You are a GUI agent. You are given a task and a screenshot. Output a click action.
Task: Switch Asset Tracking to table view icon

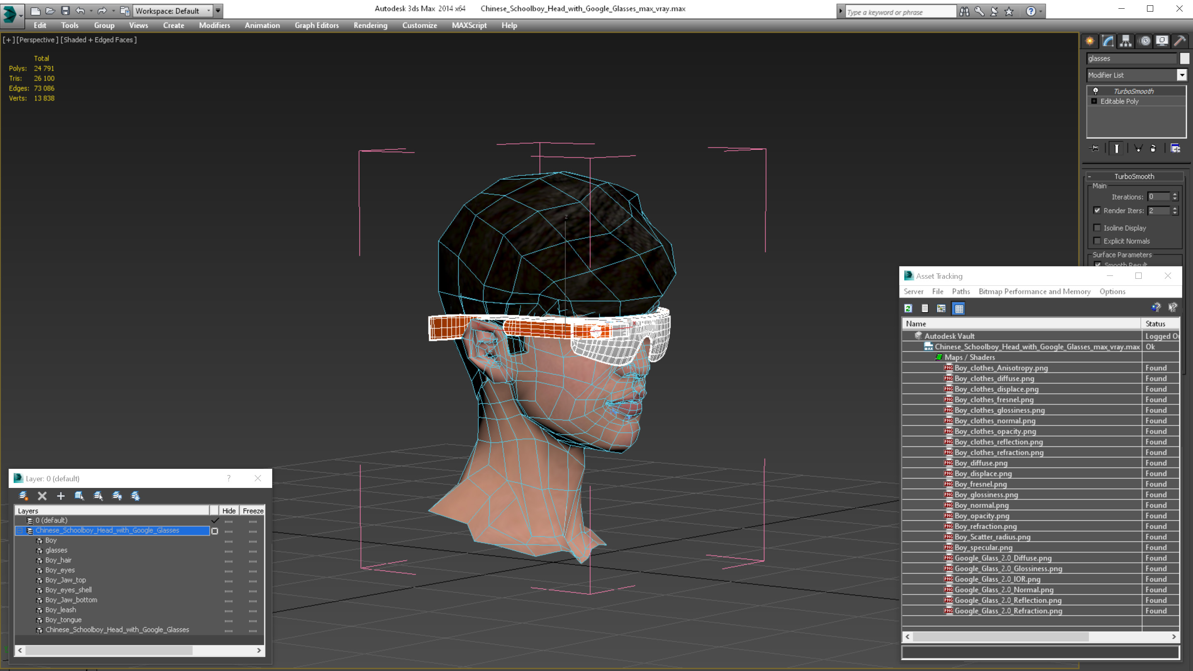tap(959, 309)
